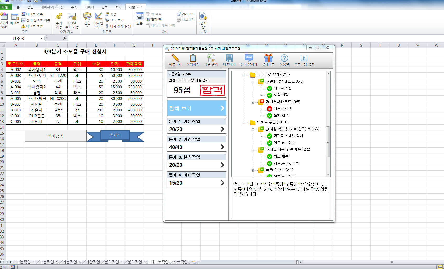This screenshot has height=269, width=444.
Task: Click the formula bar input
Action: 256,38
